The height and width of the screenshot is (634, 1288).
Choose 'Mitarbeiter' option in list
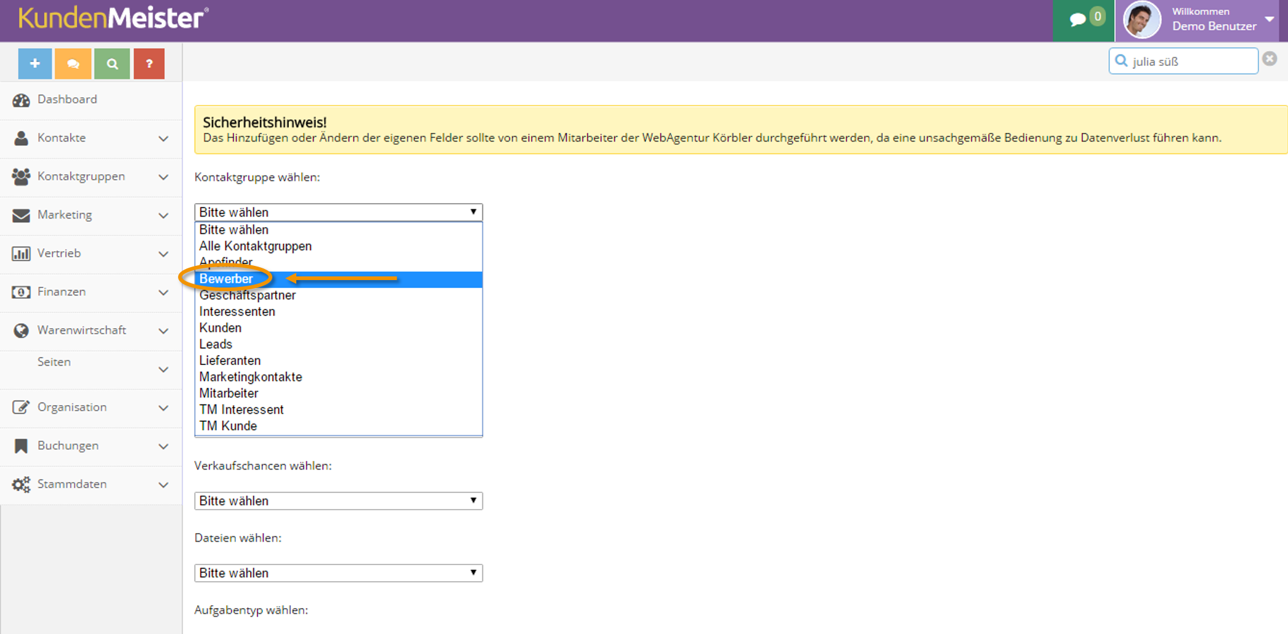[x=338, y=393]
